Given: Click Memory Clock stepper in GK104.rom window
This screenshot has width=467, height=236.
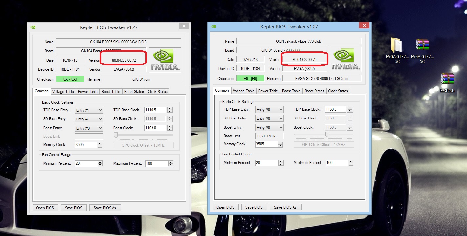Looking at the screenshot, I should [x=100, y=145].
